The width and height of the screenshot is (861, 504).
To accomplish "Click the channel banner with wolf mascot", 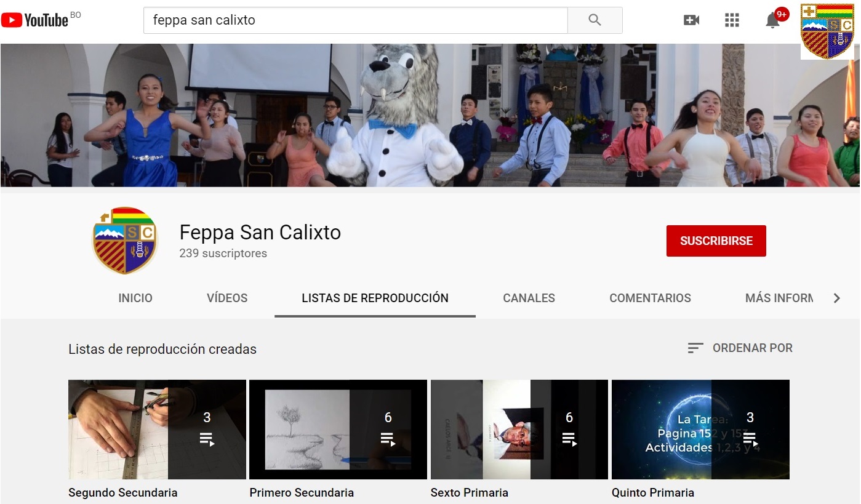I will 430,115.
